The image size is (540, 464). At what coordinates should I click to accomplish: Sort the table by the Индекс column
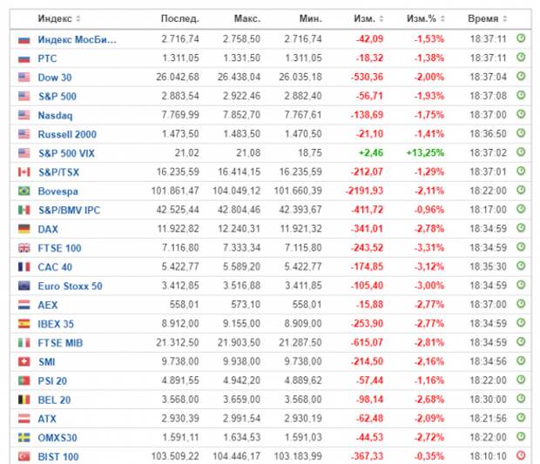[x=58, y=18]
